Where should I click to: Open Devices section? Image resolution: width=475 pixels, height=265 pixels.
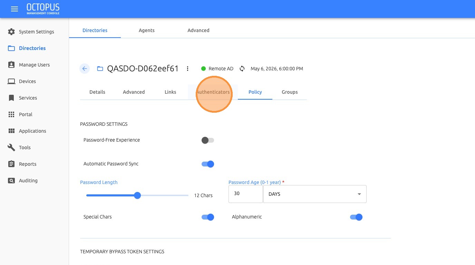pos(27,81)
